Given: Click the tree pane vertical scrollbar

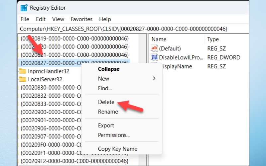Looking at the screenshot, I should [142, 100].
